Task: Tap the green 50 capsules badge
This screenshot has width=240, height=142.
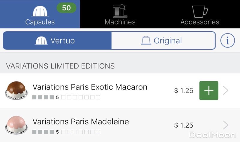Action: tap(66, 8)
